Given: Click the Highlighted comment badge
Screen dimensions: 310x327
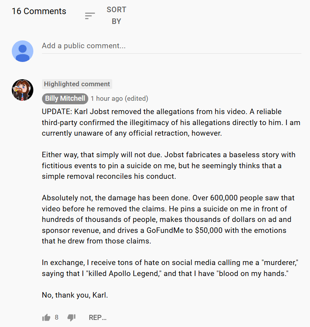Looking at the screenshot, I should tap(77, 84).
